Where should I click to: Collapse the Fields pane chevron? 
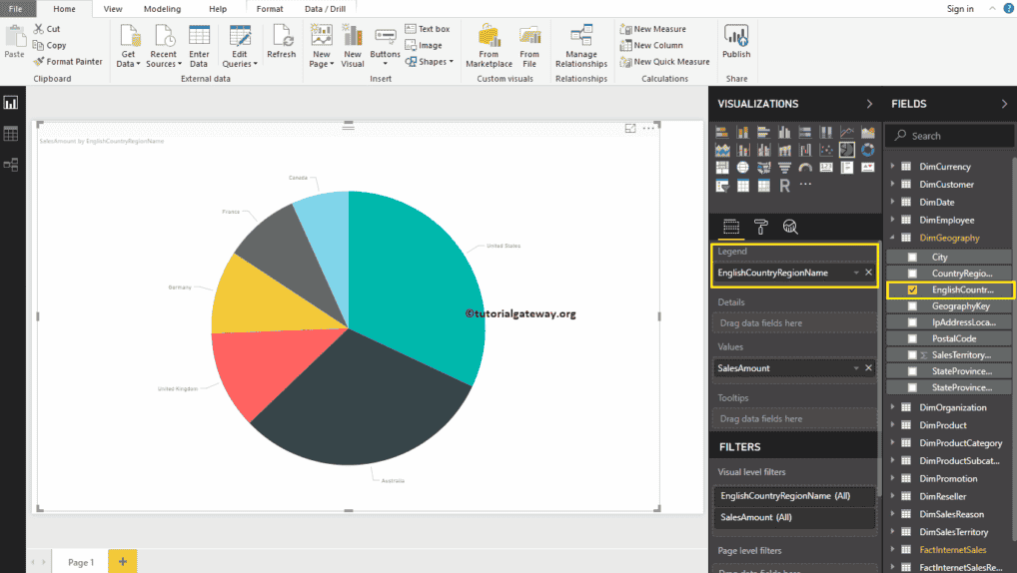pos(1004,104)
